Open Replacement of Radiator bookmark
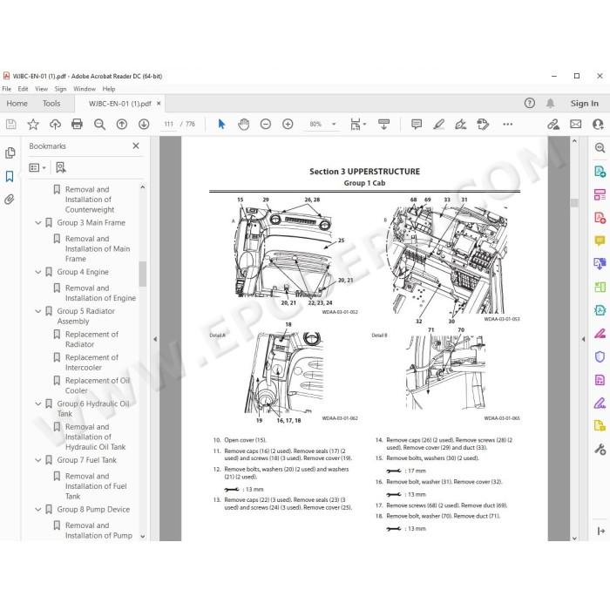This screenshot has width=610, height=610. (x=91, y=339)
